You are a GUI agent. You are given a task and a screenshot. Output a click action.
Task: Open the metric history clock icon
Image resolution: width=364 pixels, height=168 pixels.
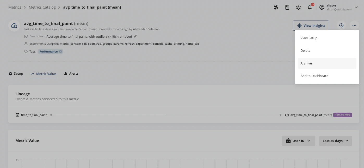coord(341,25)
